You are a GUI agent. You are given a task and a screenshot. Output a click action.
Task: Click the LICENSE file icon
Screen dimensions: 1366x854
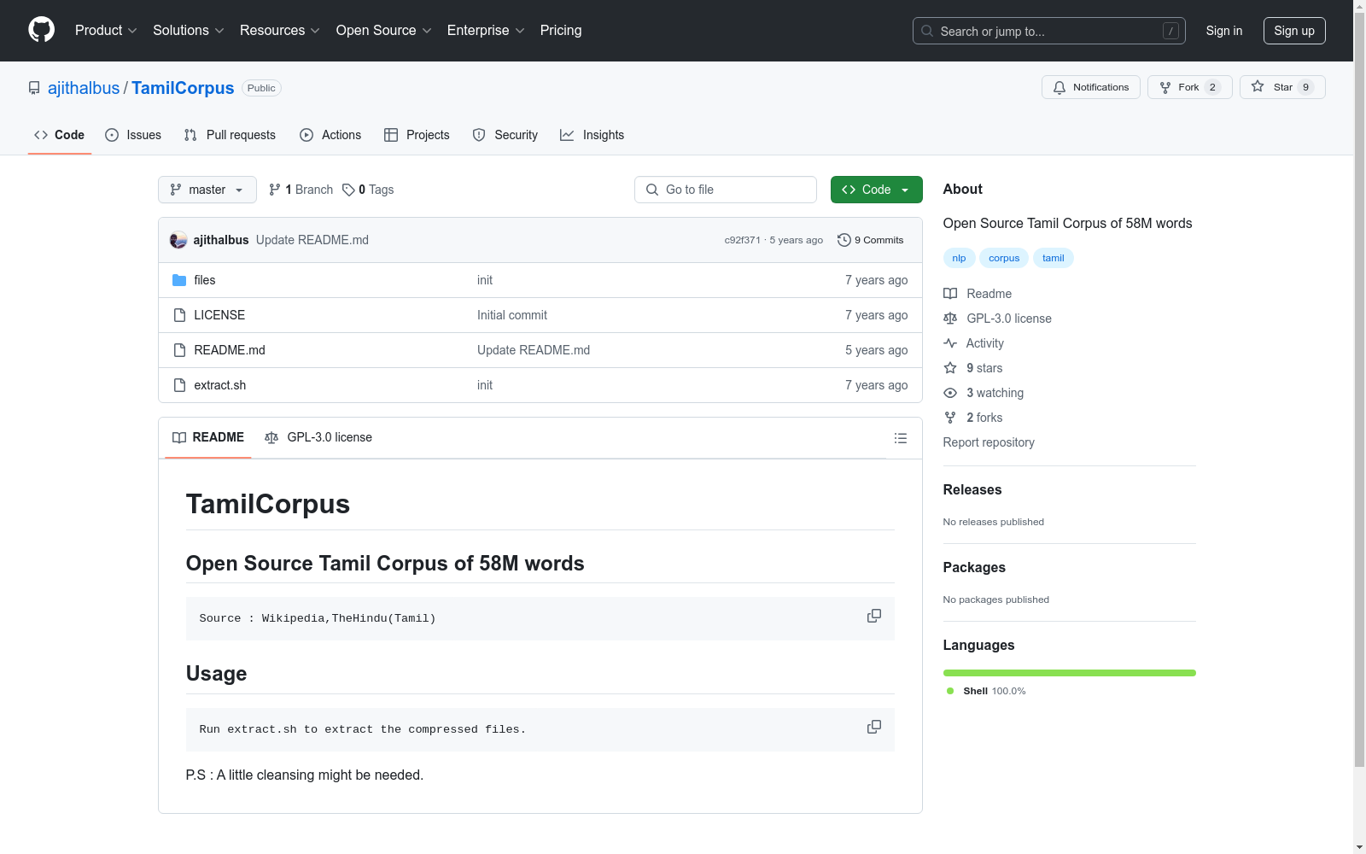179,315
